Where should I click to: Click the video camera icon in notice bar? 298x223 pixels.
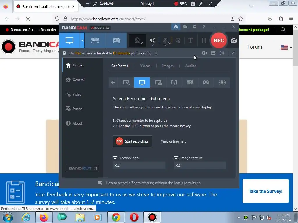[204, 53]
